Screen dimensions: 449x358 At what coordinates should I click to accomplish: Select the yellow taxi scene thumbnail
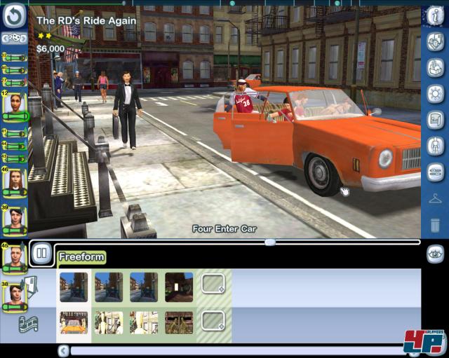74,323
